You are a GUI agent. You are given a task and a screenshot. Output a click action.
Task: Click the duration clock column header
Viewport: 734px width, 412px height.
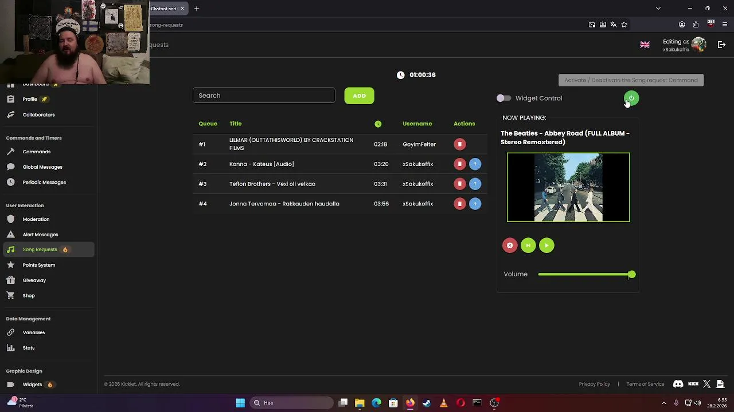[x=378, y=124]
